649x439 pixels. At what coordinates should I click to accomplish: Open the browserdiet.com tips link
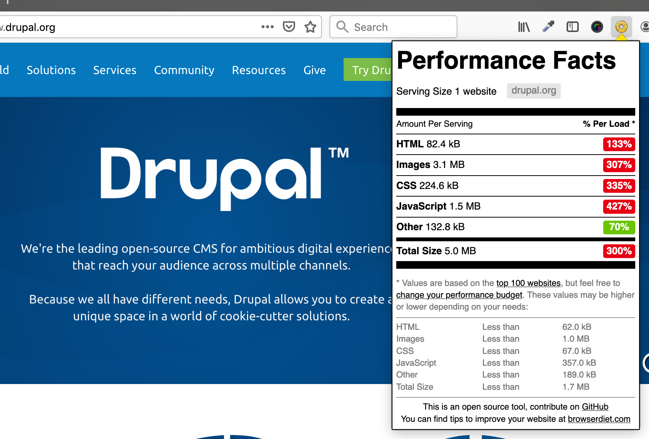pyautogui.click(x=599, y=419)
